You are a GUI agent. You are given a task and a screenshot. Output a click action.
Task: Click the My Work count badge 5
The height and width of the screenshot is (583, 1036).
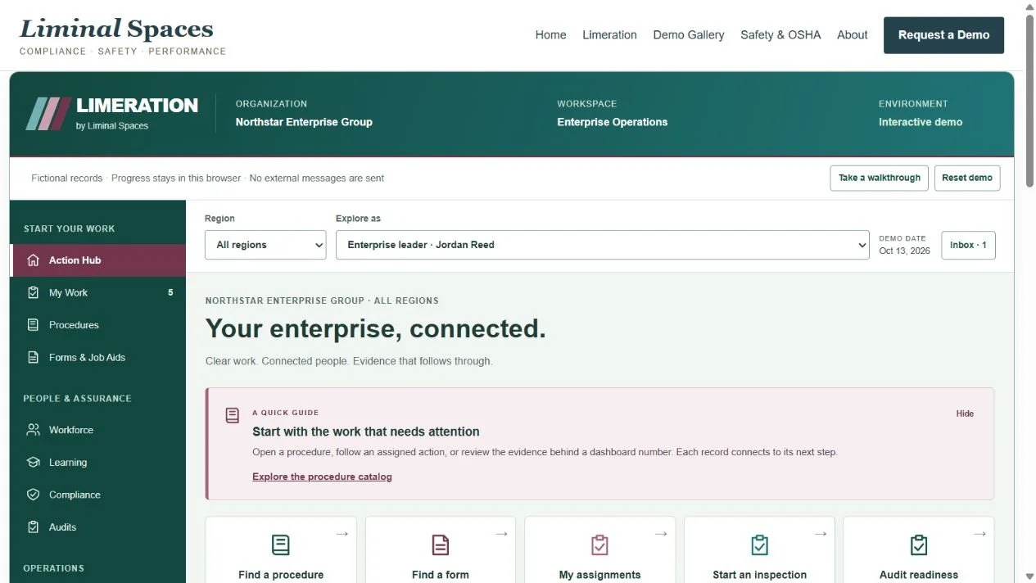[170, 292]
